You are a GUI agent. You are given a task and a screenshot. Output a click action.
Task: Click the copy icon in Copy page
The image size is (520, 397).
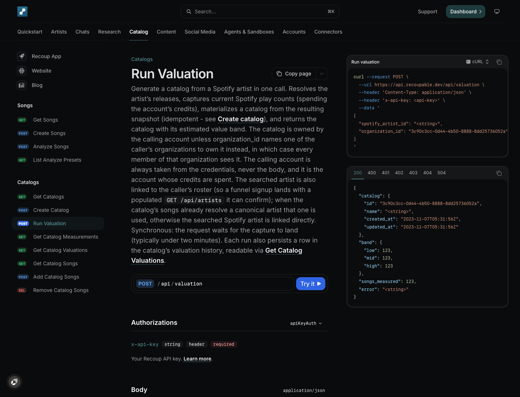click(279, 74)
